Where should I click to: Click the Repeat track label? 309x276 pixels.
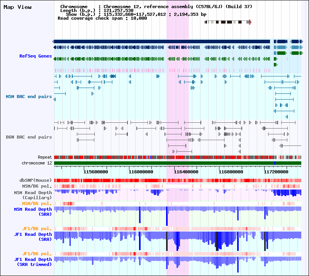click(x=45, y=157)
